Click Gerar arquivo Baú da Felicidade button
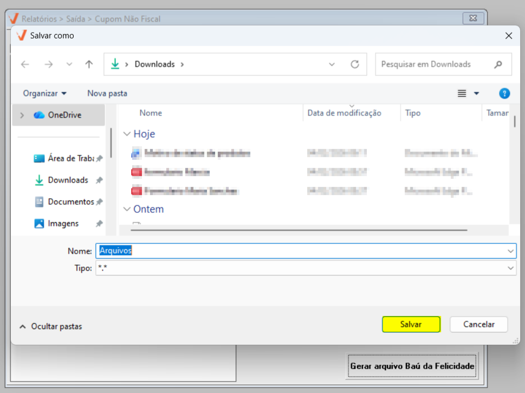The height and width of the screenshot is (393, 525). pos(412,366)
